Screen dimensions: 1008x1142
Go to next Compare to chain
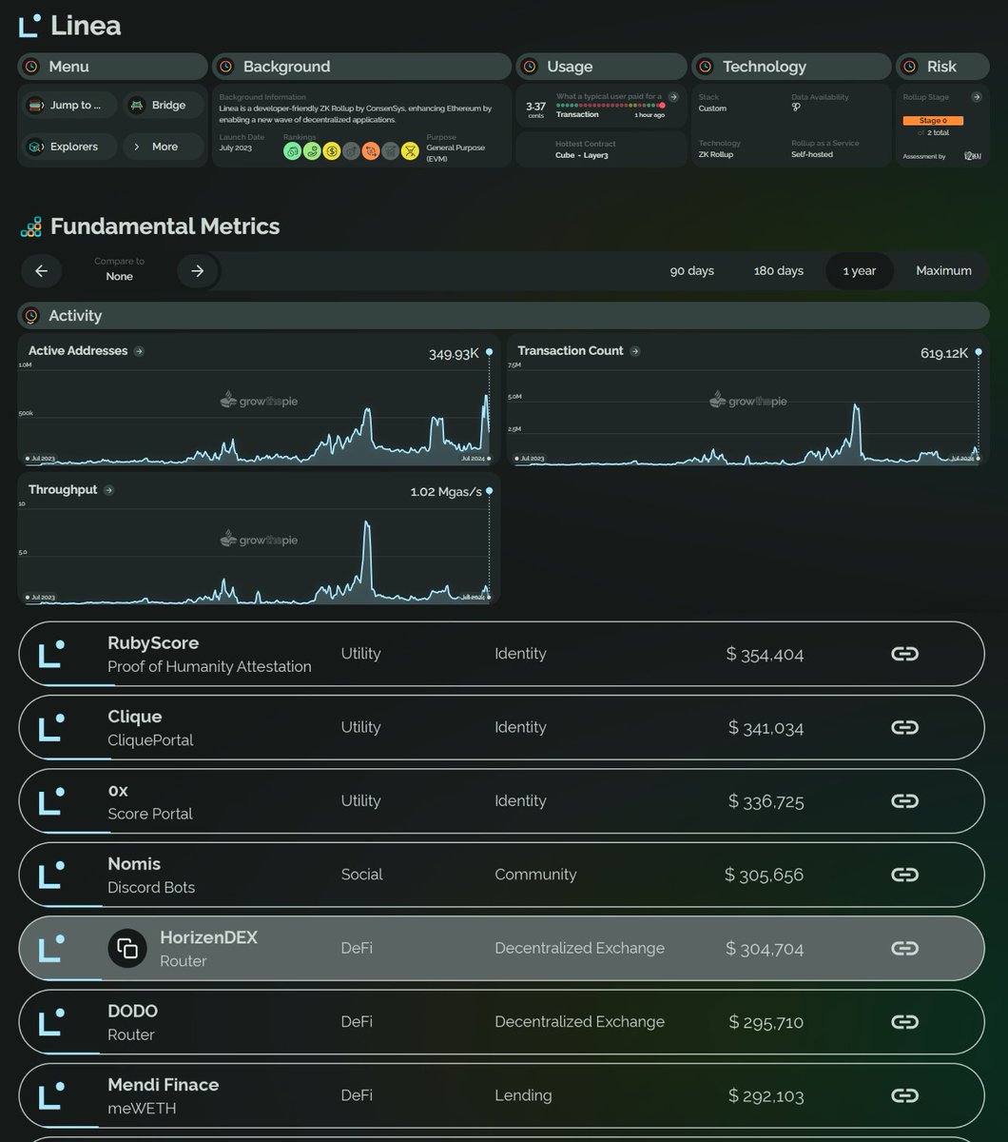coord(197,271)
